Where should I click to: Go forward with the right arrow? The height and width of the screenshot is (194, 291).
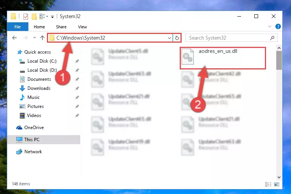point(25,38)
